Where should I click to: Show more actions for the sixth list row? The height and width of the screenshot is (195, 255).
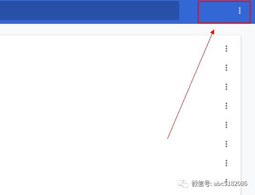tap(226, 144)
